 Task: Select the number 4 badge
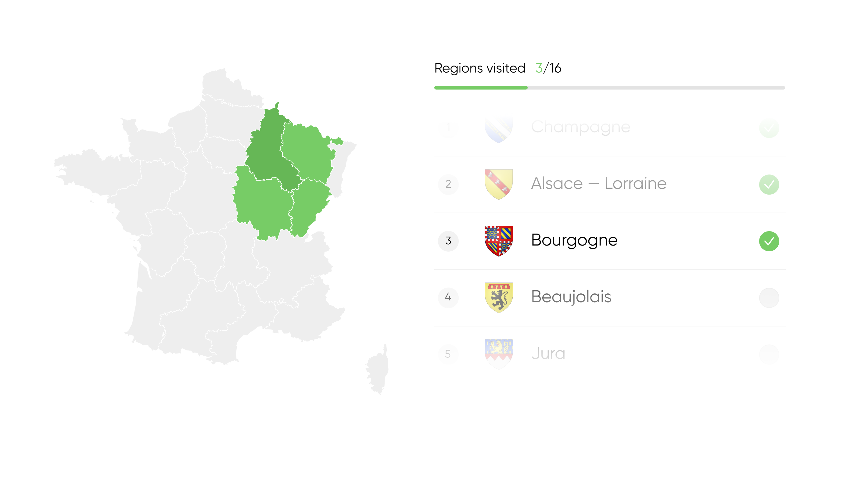point(448,297)
